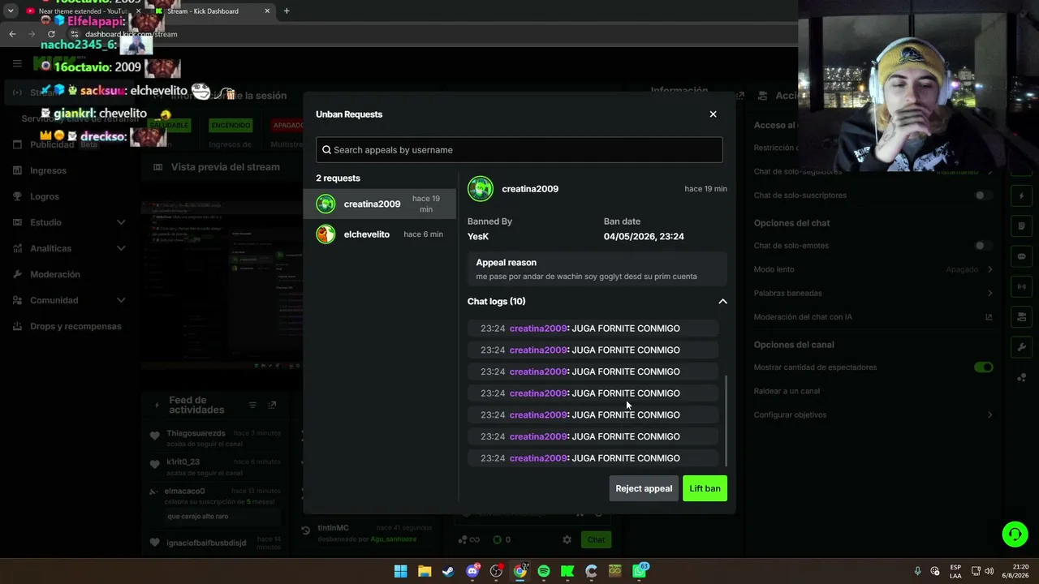Open the Windows Start menu

tap(400, 571)
